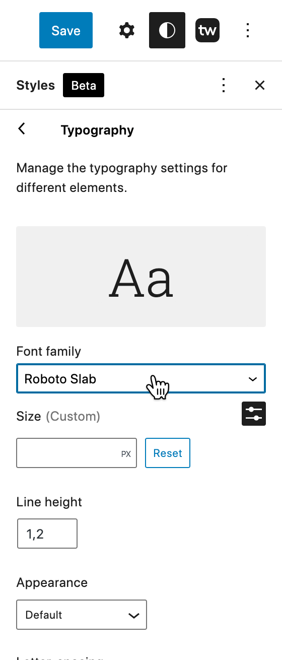
Task: Open the top toolbar Options menu
Action: pos(247,30)
